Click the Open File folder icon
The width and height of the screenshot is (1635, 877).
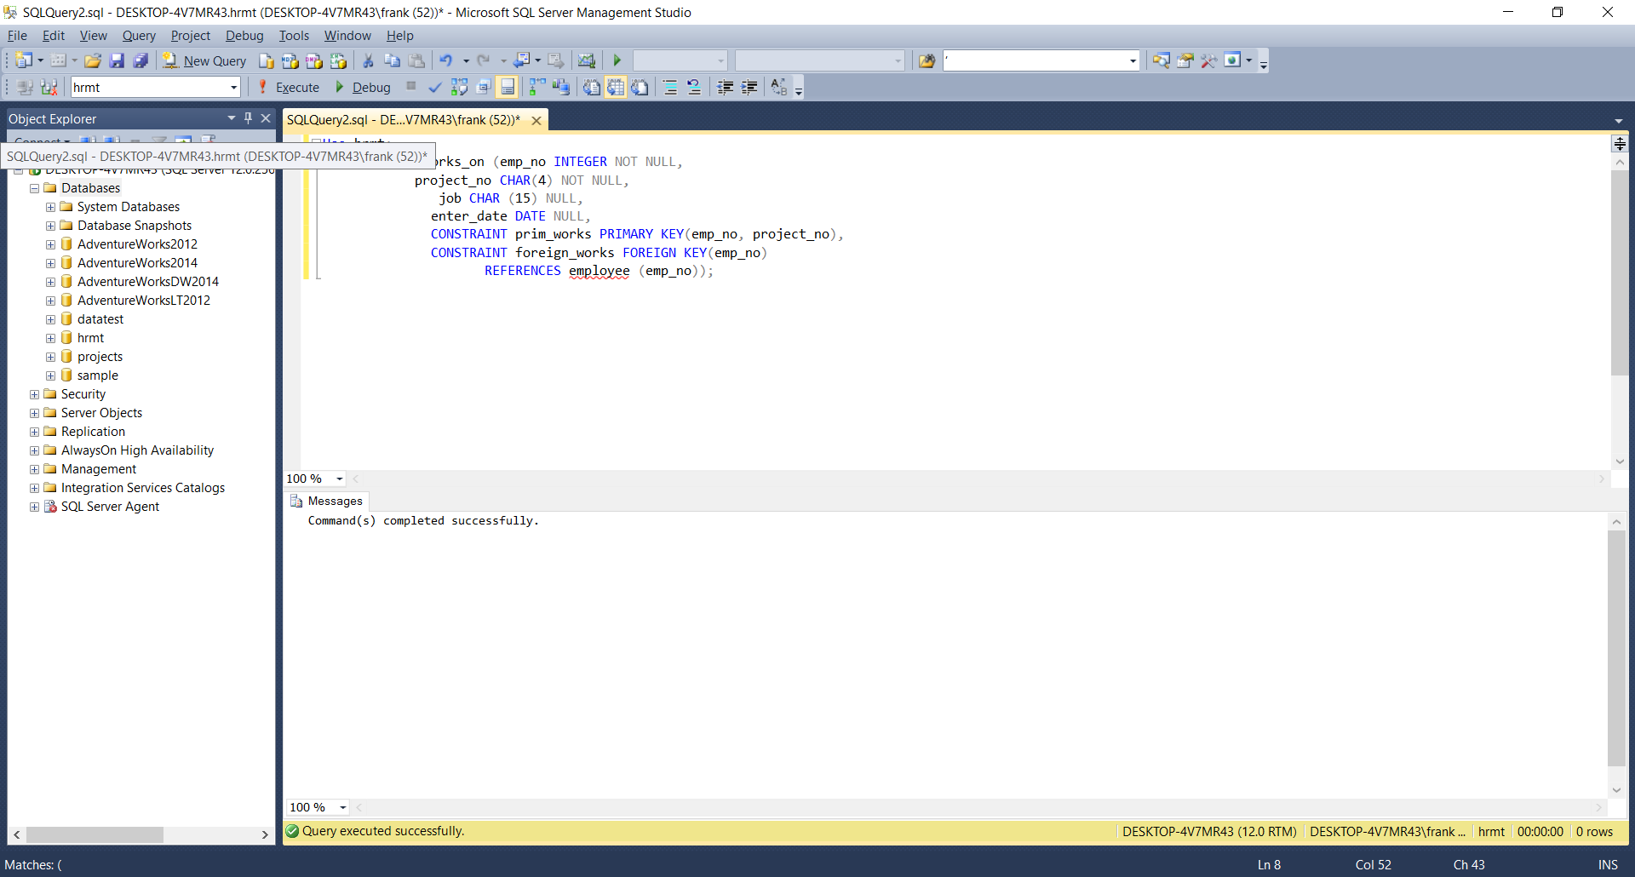point(93,60)
